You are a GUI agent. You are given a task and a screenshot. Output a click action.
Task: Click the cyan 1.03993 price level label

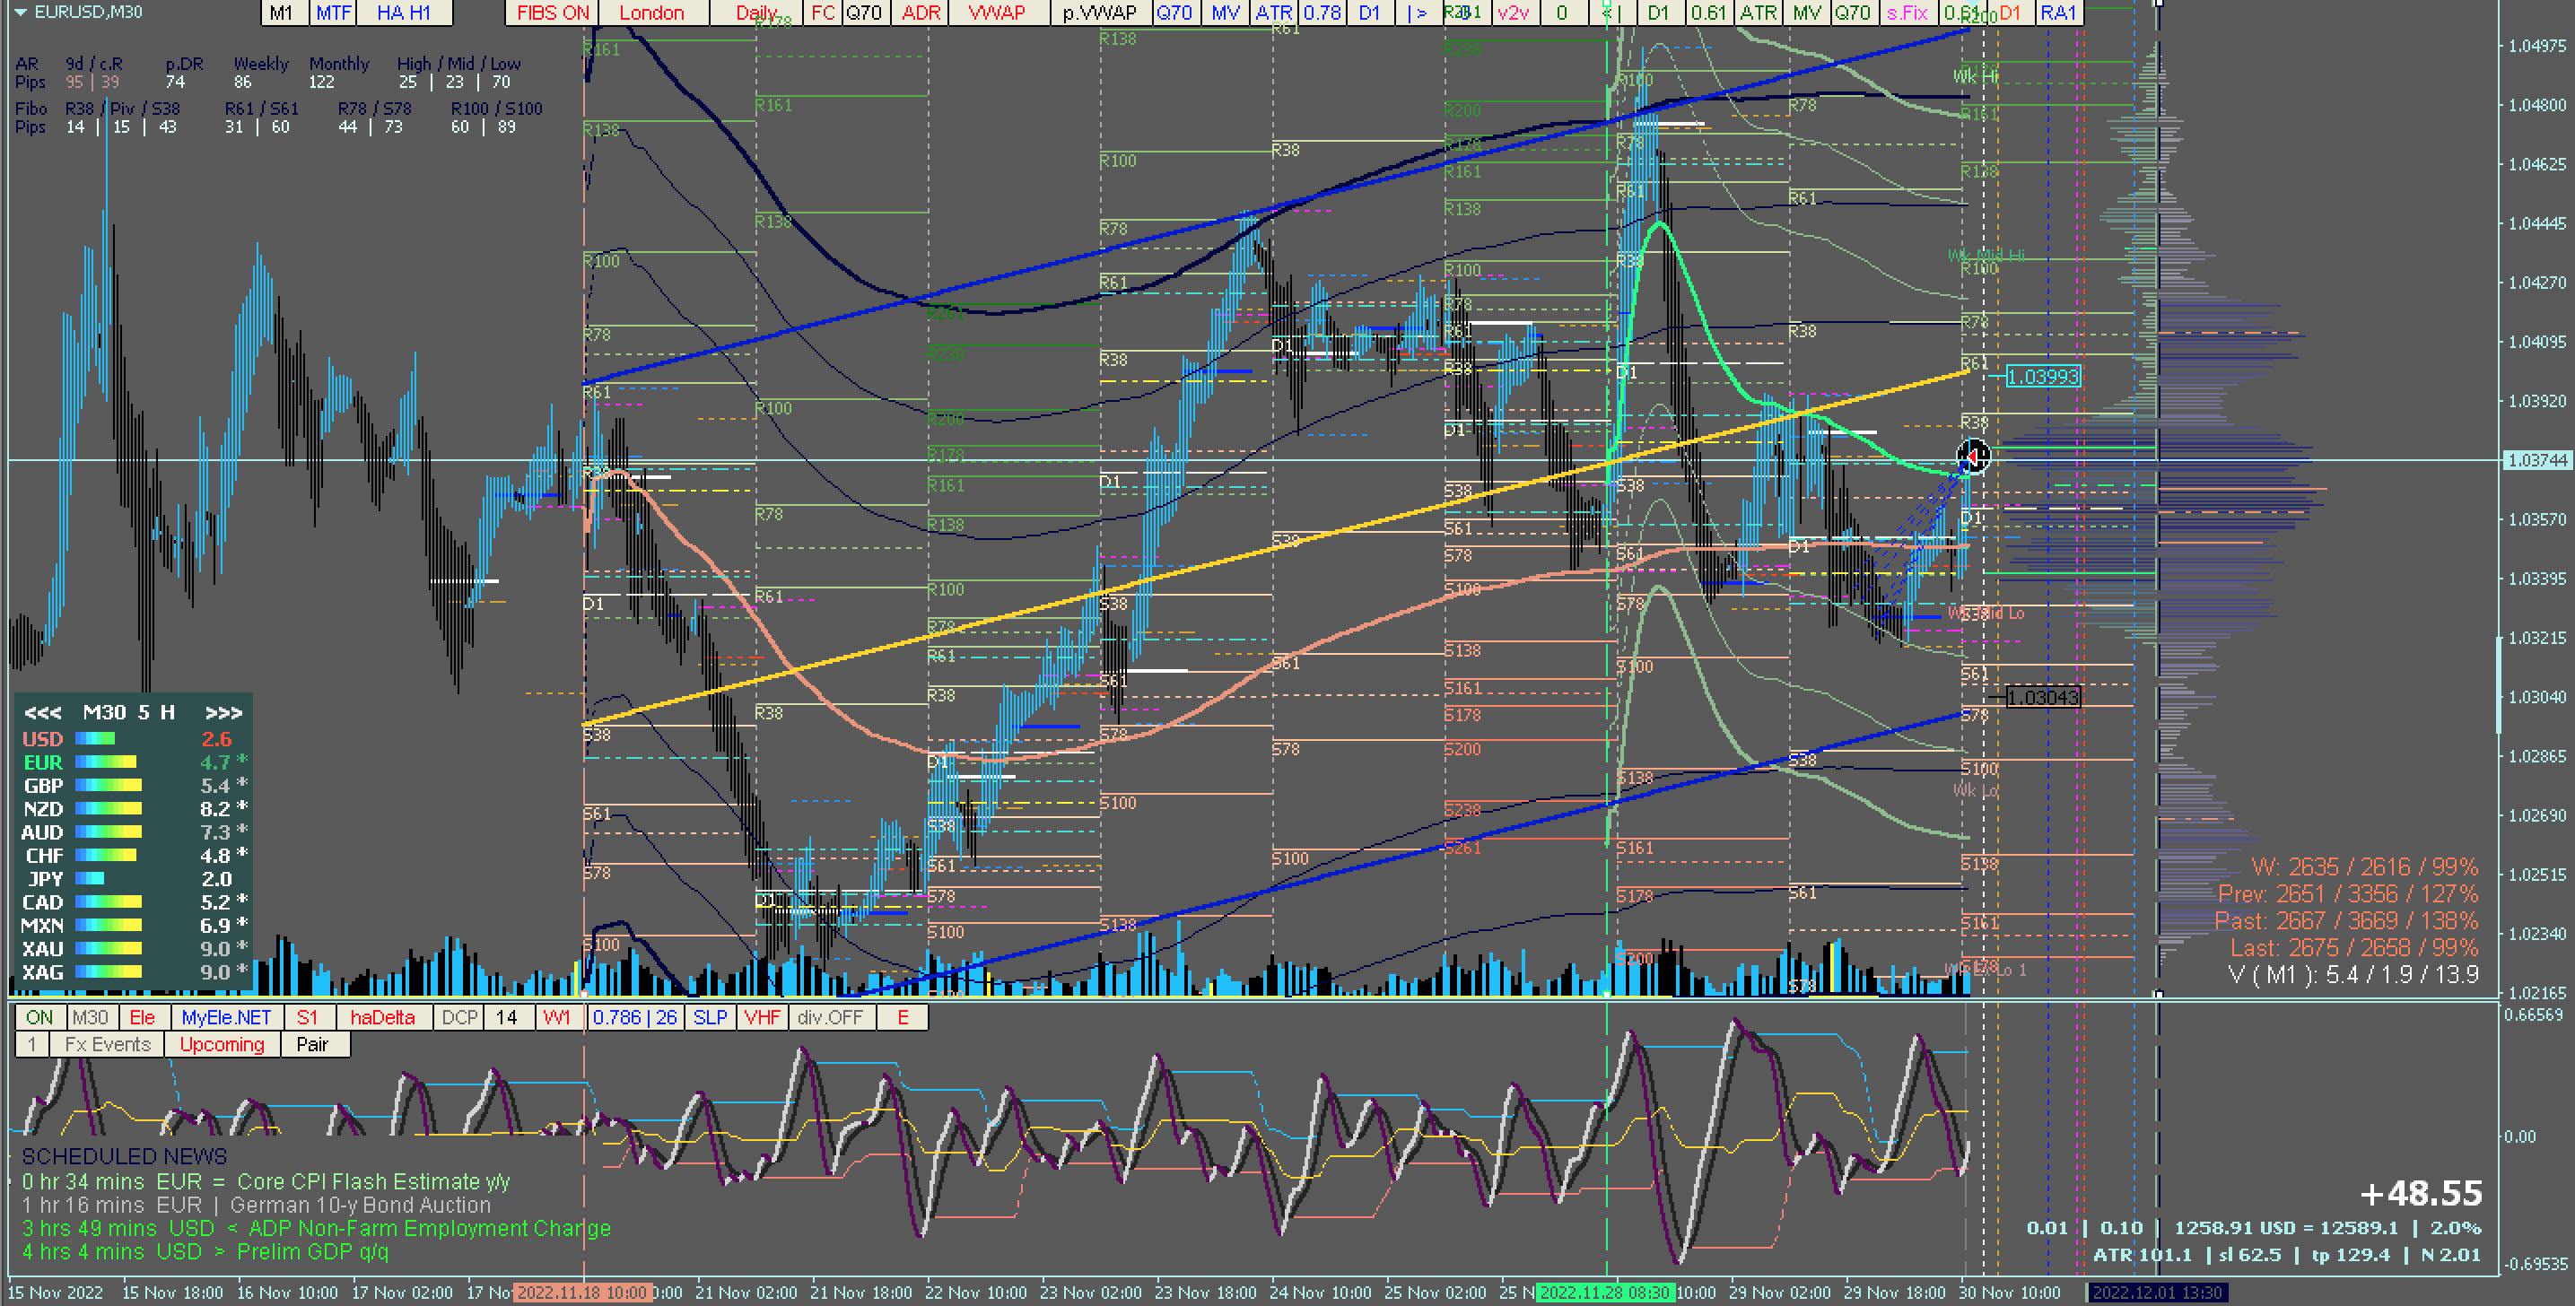[x=2042, y=377]
